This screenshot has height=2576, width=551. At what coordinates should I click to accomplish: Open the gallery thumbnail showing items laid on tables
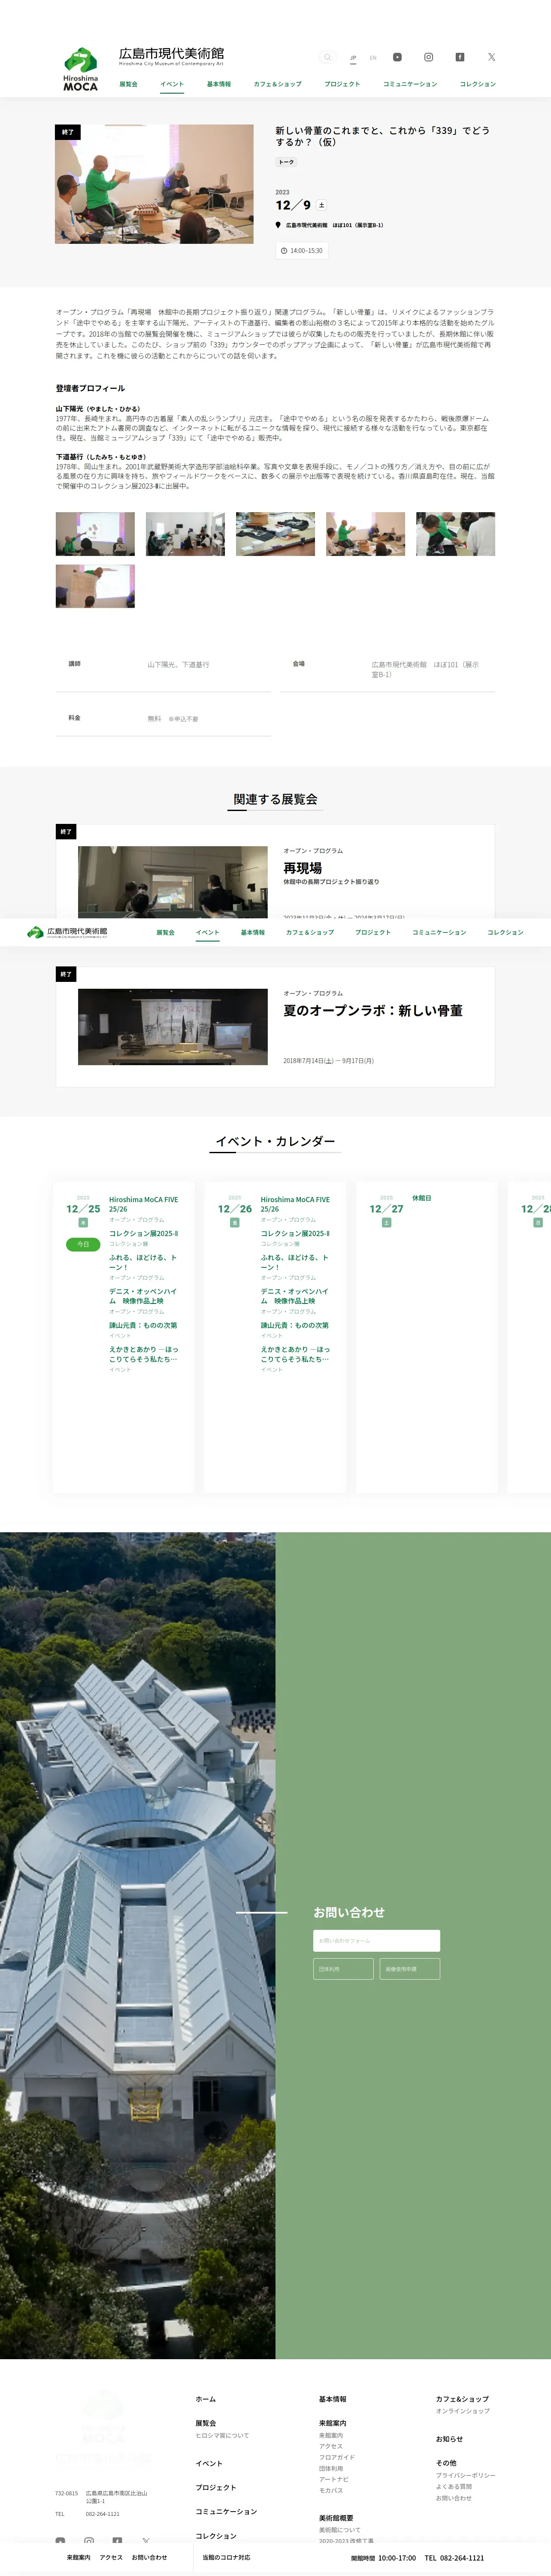pos(275,534)
